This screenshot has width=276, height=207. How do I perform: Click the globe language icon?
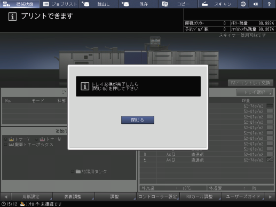243,4
